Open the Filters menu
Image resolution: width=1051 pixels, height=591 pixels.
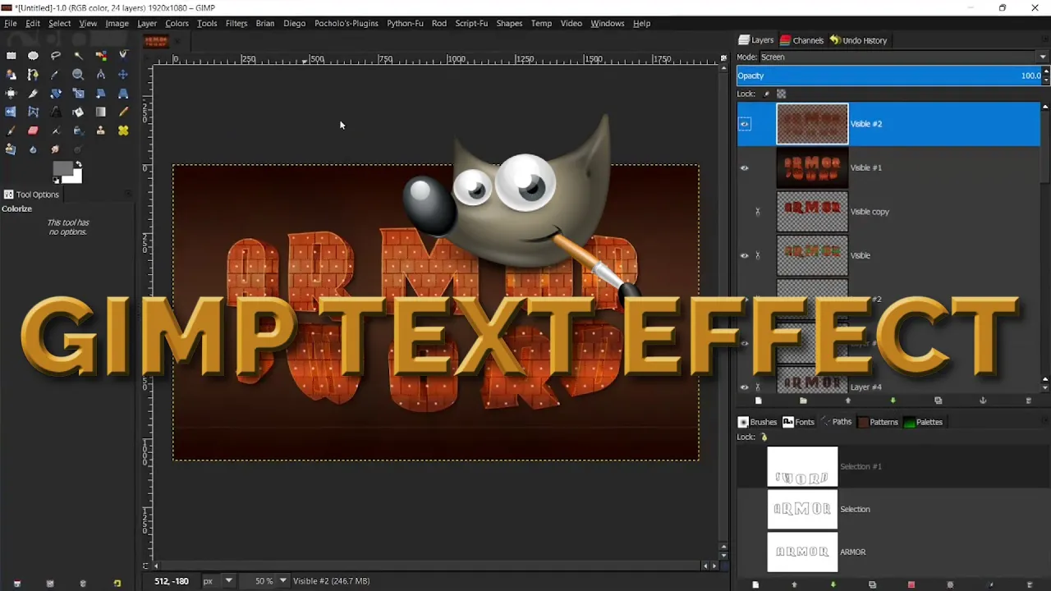[x=236, y=23]
